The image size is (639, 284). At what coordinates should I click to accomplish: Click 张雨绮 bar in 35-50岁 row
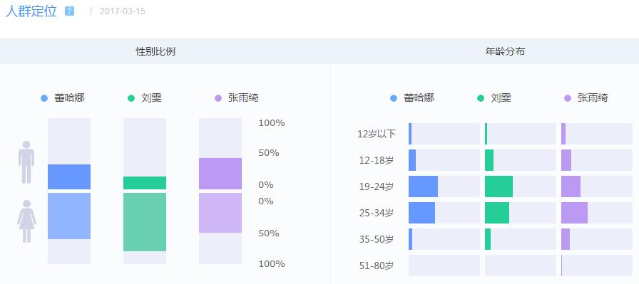566,239
